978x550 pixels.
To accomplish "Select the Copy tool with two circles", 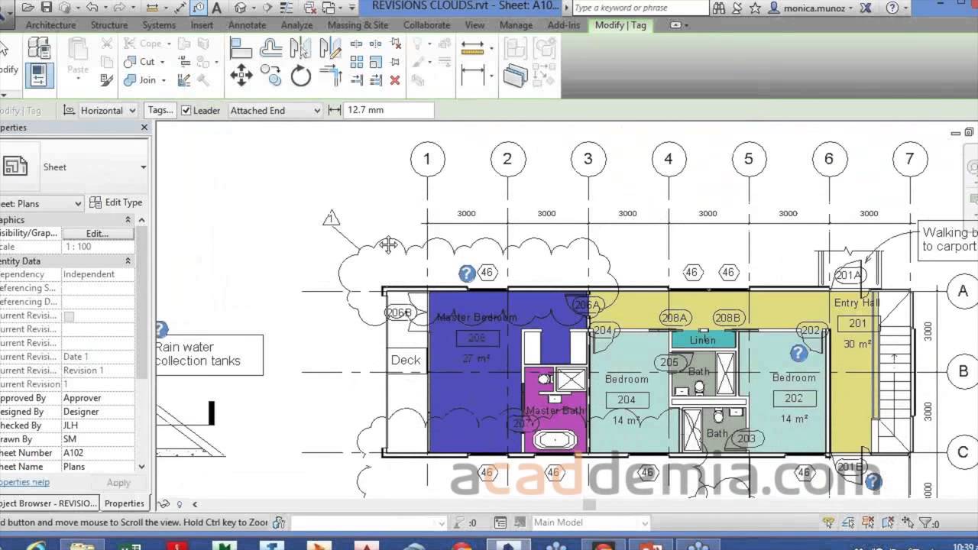I will click(270, 76).
